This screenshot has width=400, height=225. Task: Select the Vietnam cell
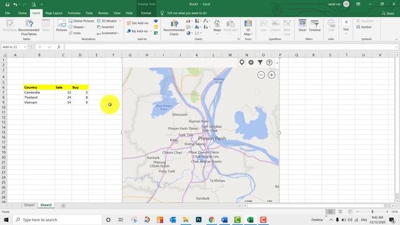click(39, 102)
